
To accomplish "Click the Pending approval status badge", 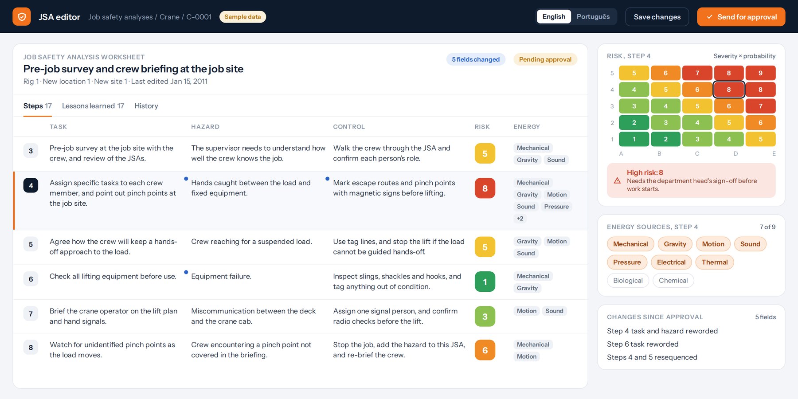I will (x=545, y=59).
